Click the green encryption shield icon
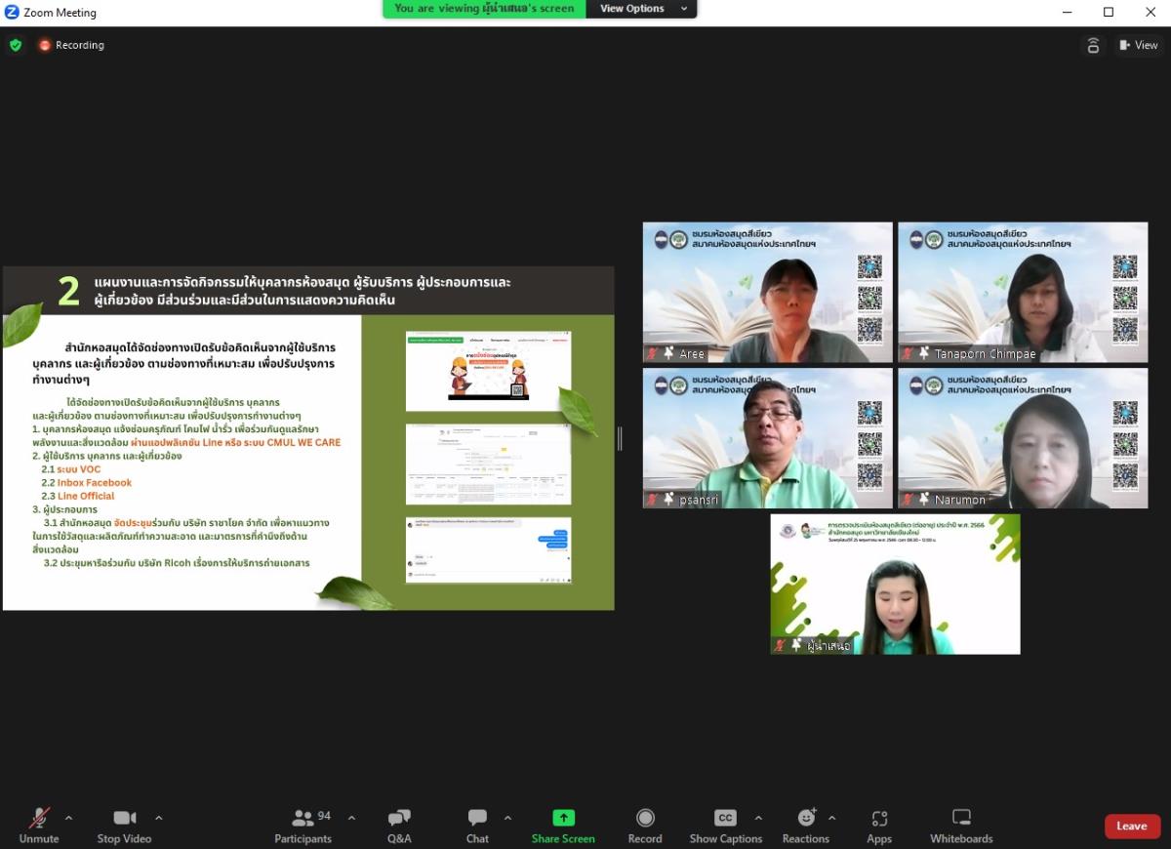The image size is (1171, 849). pos(16,45)
